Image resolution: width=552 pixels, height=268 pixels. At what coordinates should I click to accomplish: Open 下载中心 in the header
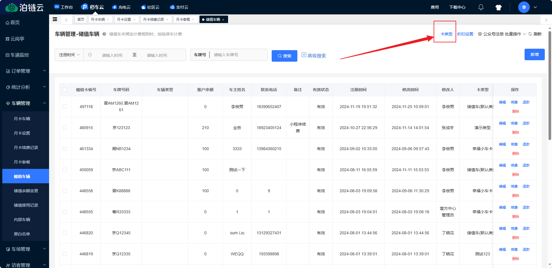click(x=457, y=7)
